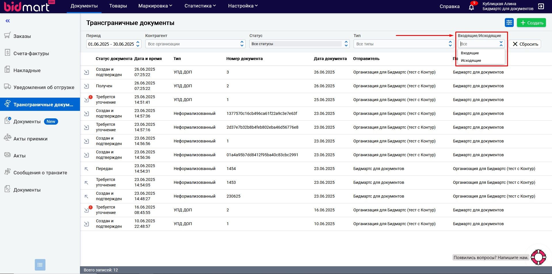
Task: Open the filter settings sliders button
Action: (x=509, y=23)
